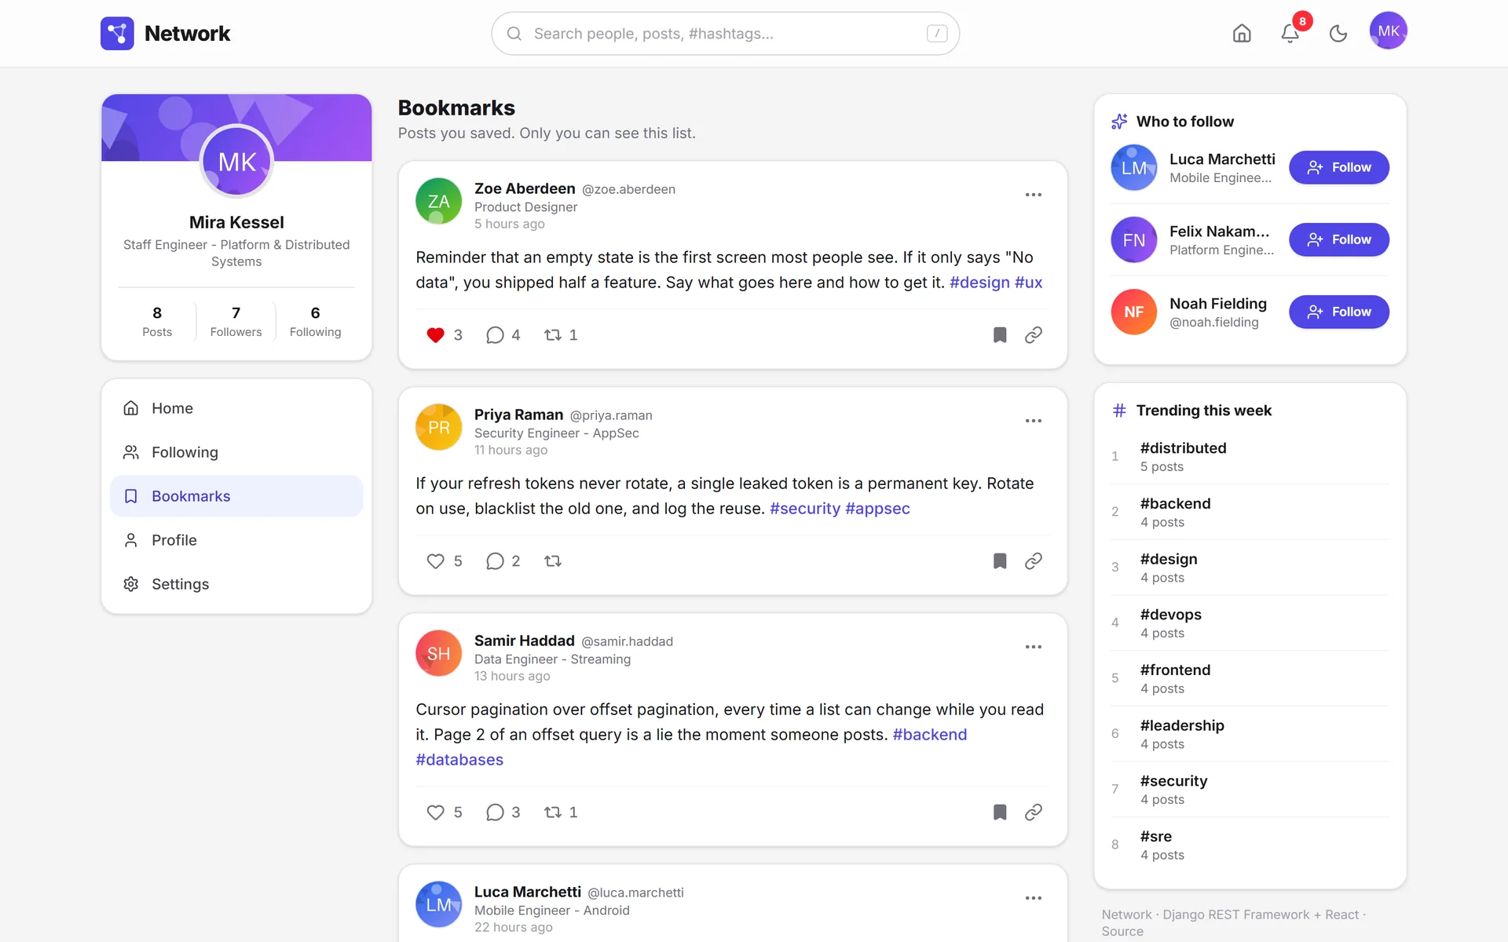Copy link to Zoe Aberdeen's post

point(1034,335)
